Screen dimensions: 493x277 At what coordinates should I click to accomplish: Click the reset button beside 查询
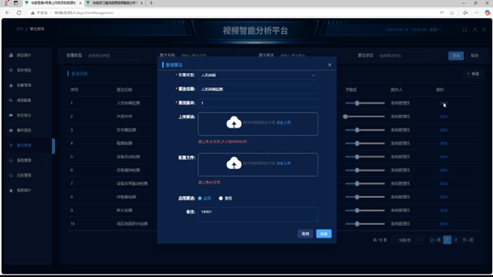point(474,56)
